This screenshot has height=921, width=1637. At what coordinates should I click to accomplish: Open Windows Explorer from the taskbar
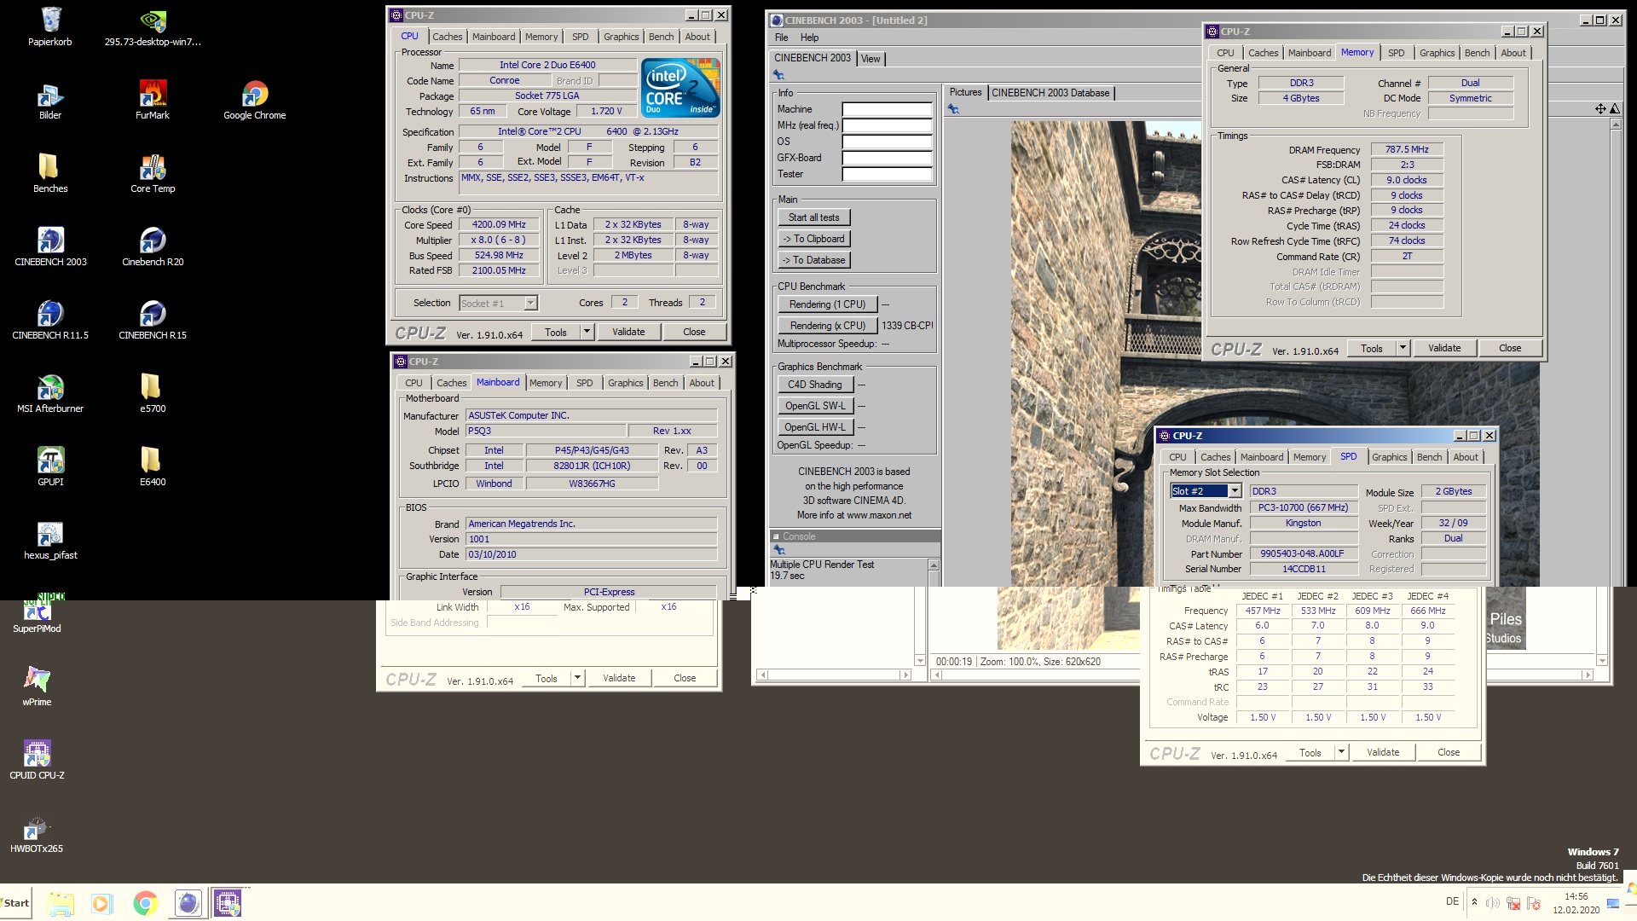point(60,902)
